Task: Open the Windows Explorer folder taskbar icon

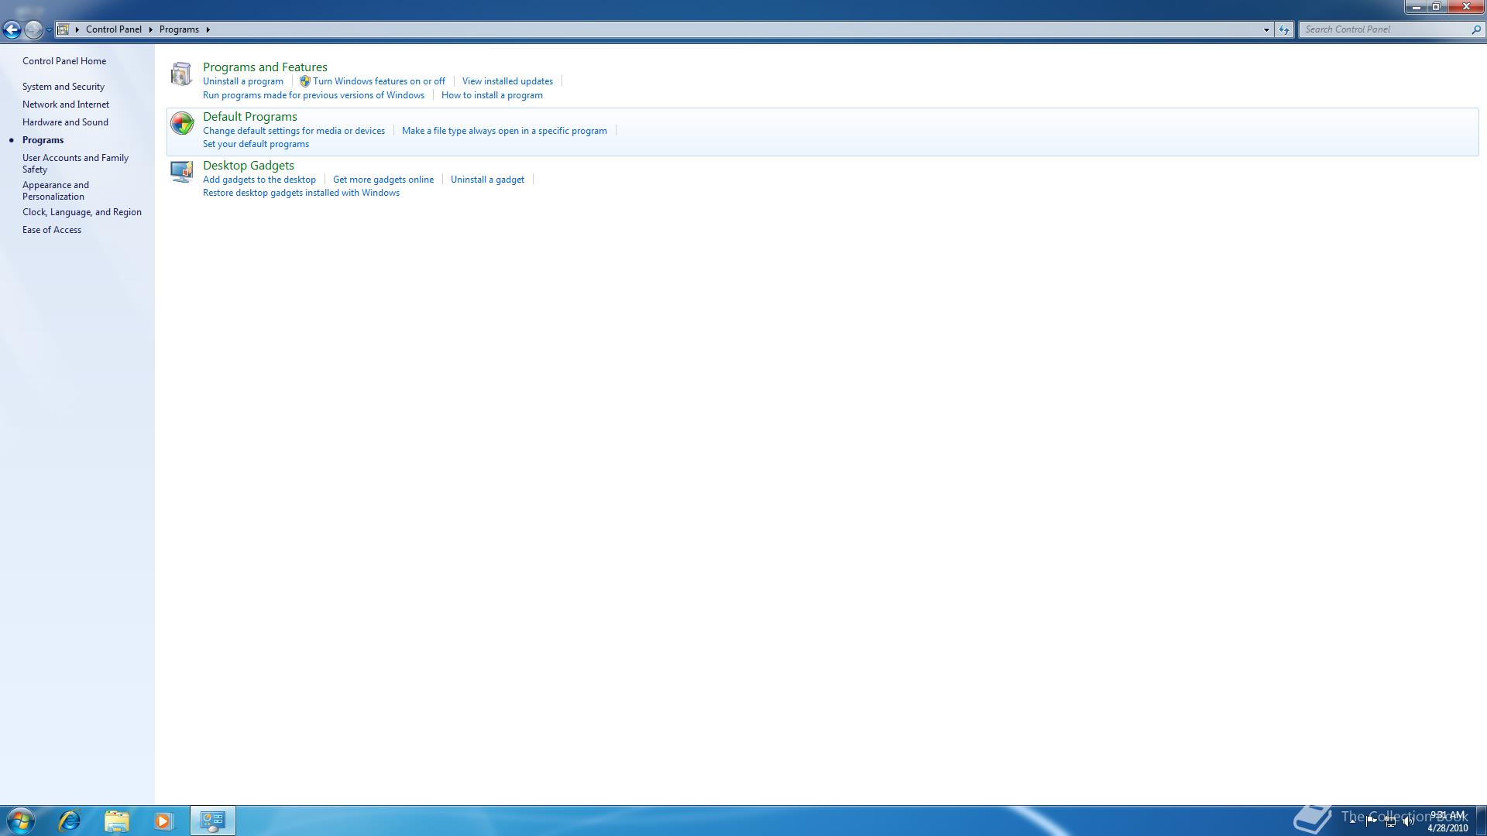Action: (x=117, y=821)
